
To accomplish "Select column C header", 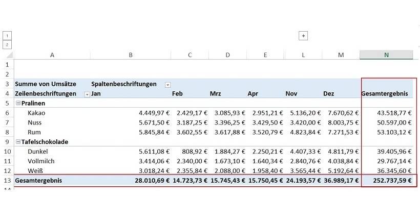I will coord(190,55).
